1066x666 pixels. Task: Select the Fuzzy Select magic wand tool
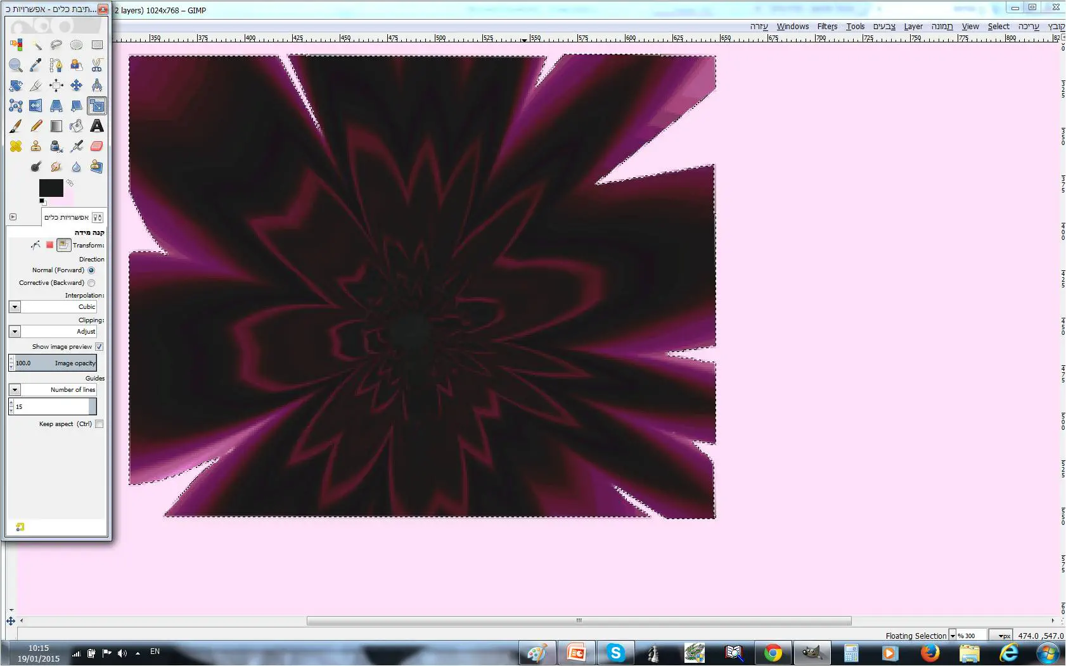tap(36, 45)
